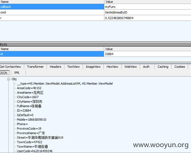Select the ProvinceName=广东 node

pyautogui.click(x=31, y=133)
